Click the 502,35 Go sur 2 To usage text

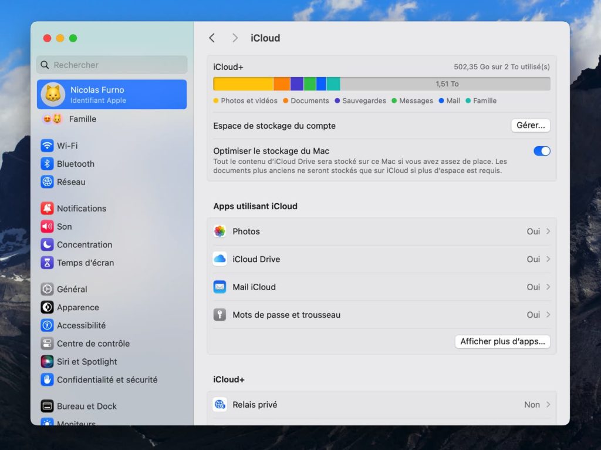(502, 67)
